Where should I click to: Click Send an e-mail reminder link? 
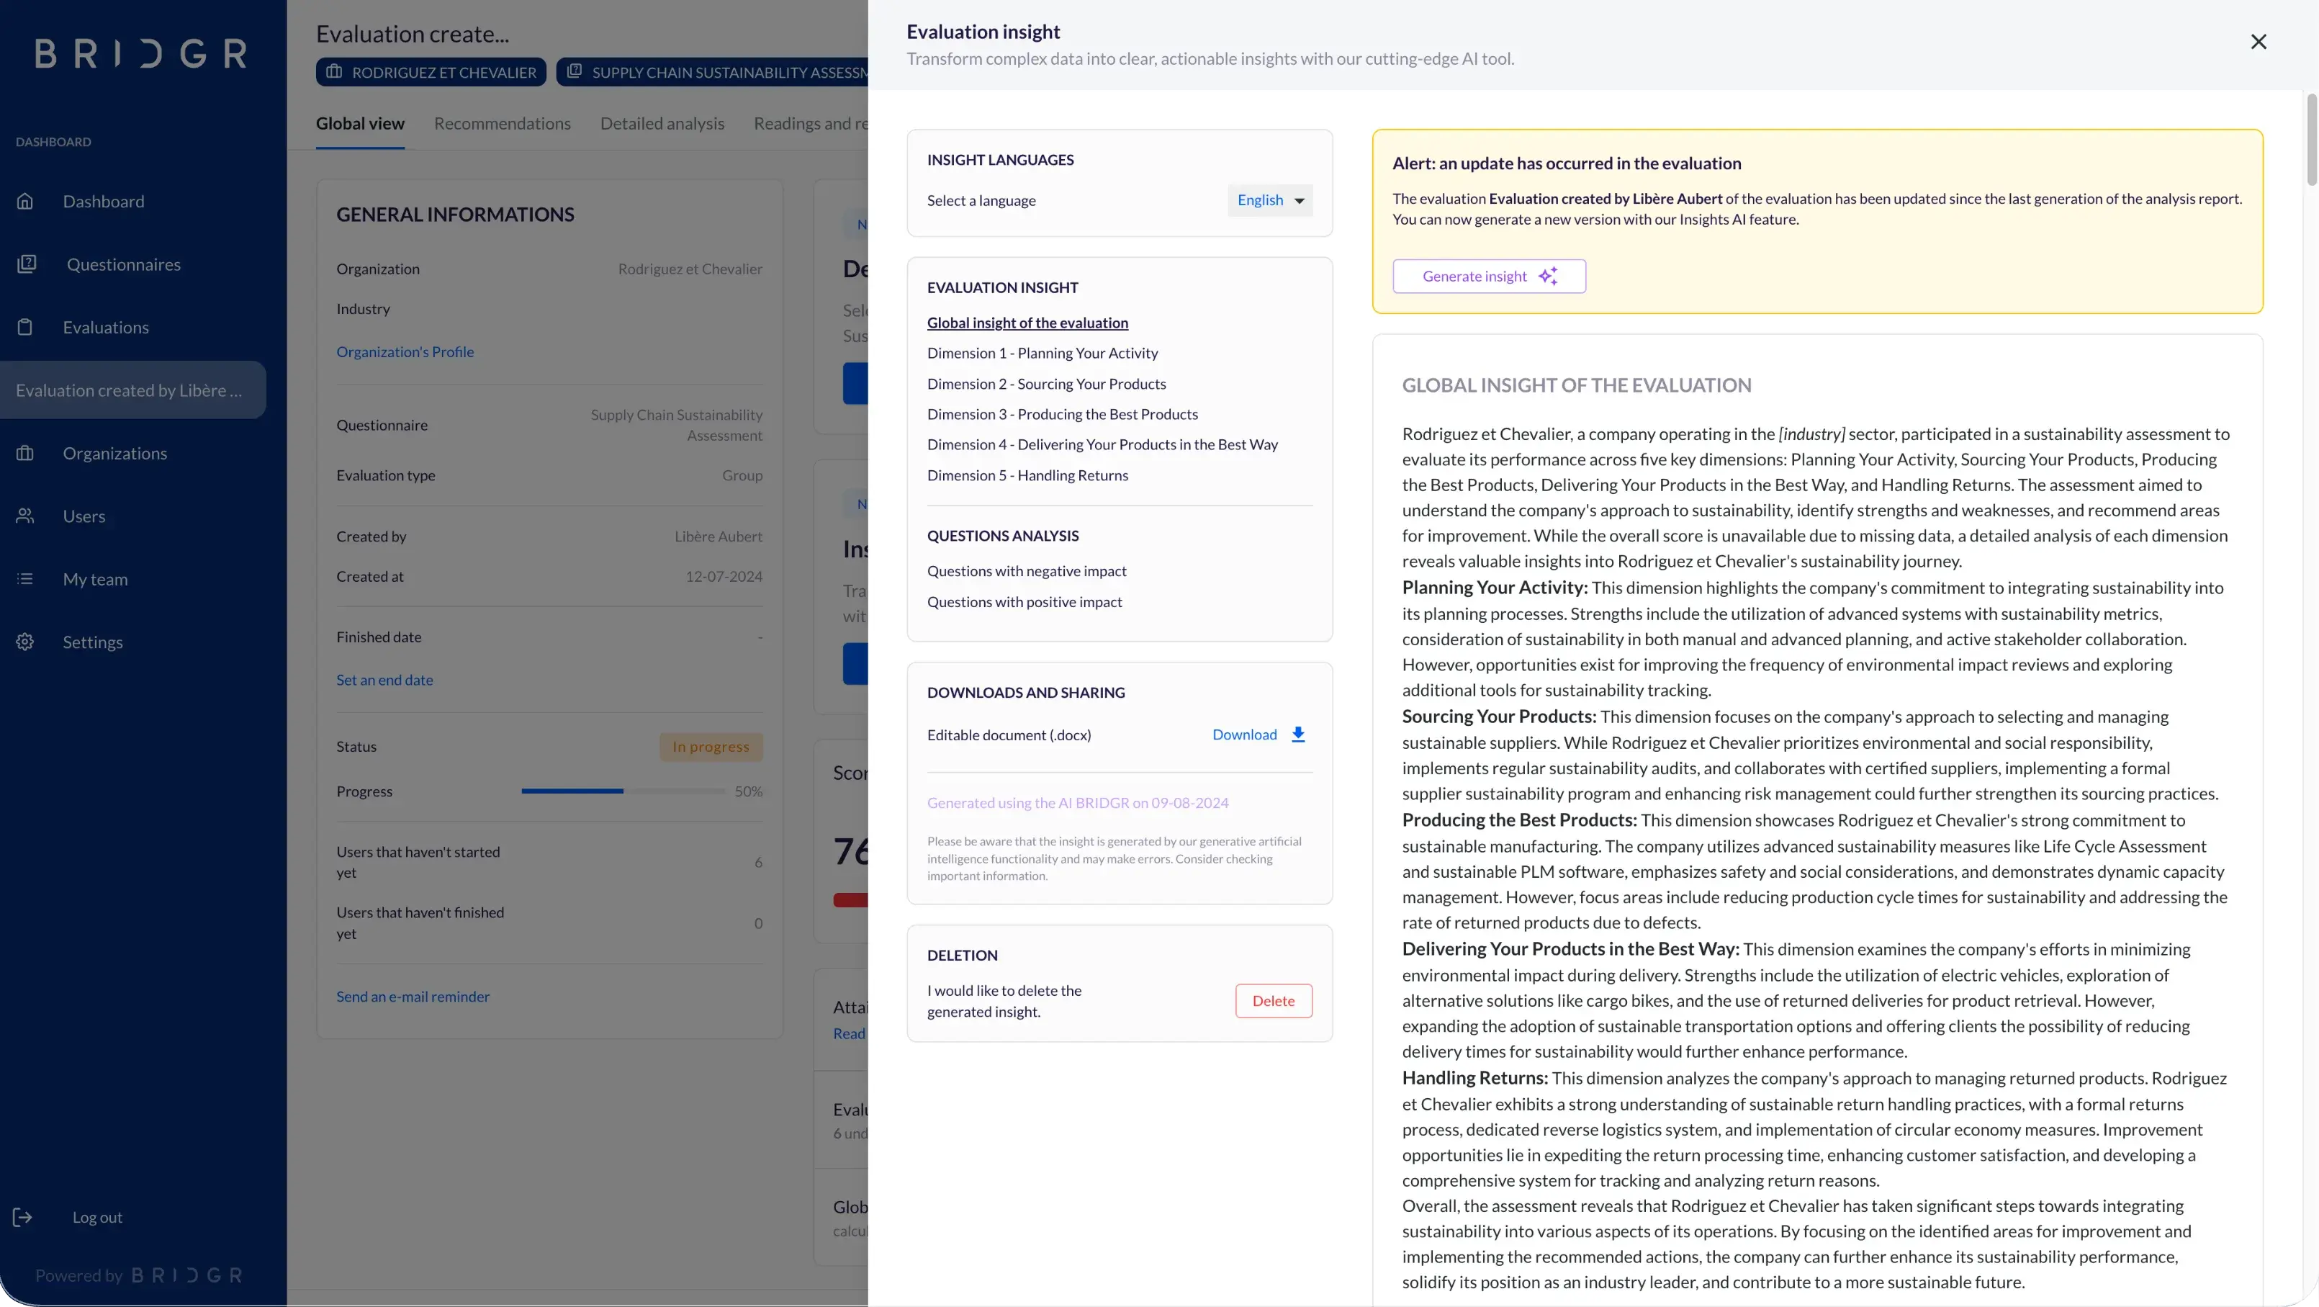coord(413,997)
